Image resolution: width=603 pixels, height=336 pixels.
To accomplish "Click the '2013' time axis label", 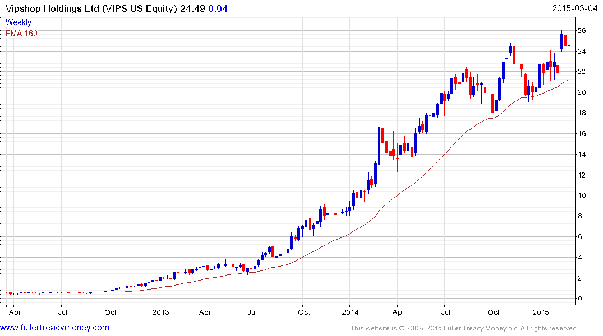I will tap(160, 312).
